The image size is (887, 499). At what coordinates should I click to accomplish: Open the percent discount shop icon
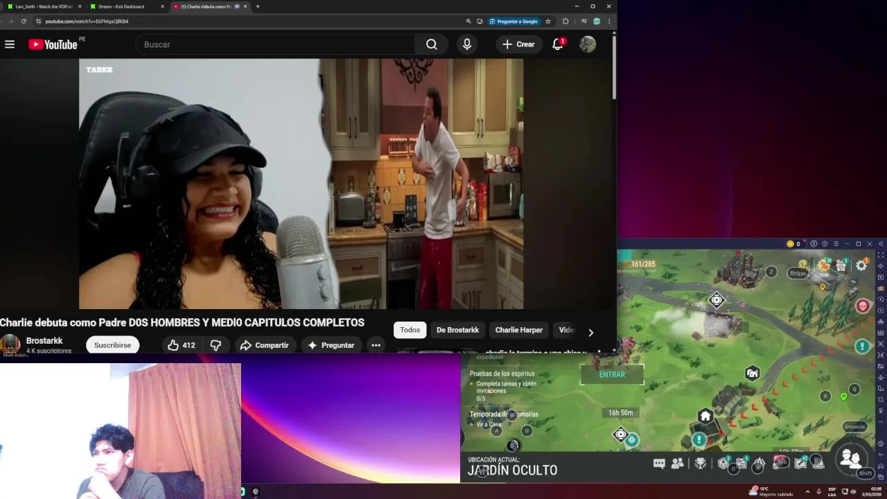824,265
